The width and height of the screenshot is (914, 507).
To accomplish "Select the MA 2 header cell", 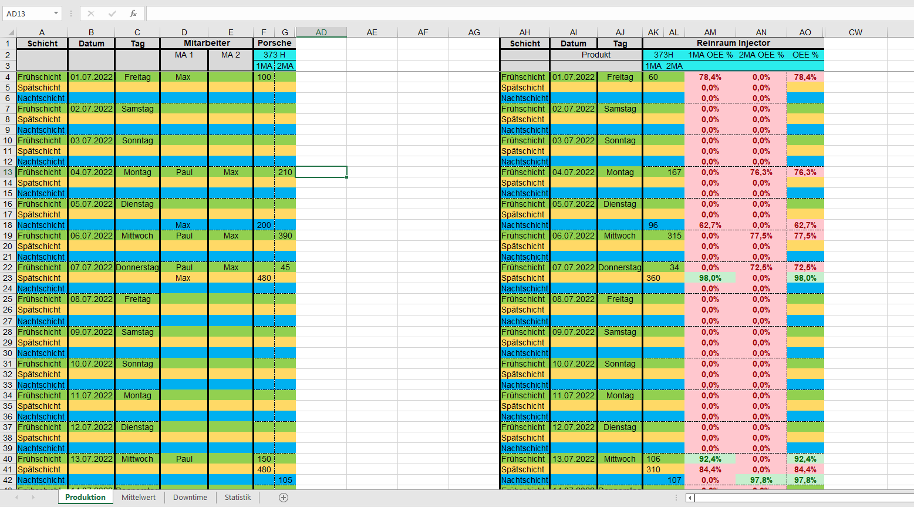I will (231, 55).
